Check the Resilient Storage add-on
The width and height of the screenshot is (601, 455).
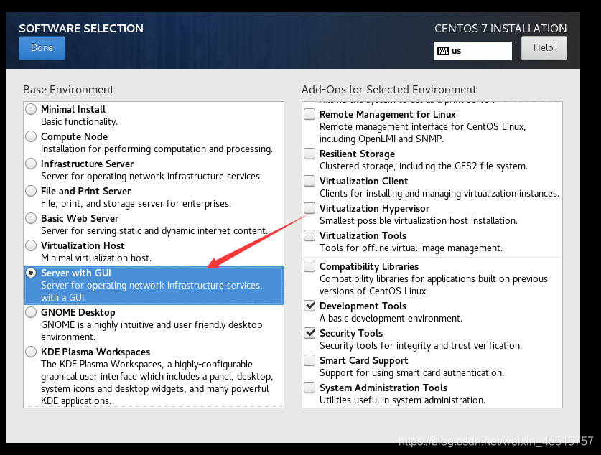(309, 154)
